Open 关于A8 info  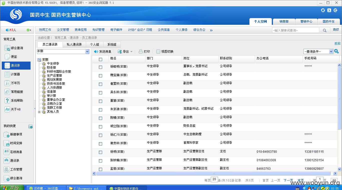(x=13, y=109)
